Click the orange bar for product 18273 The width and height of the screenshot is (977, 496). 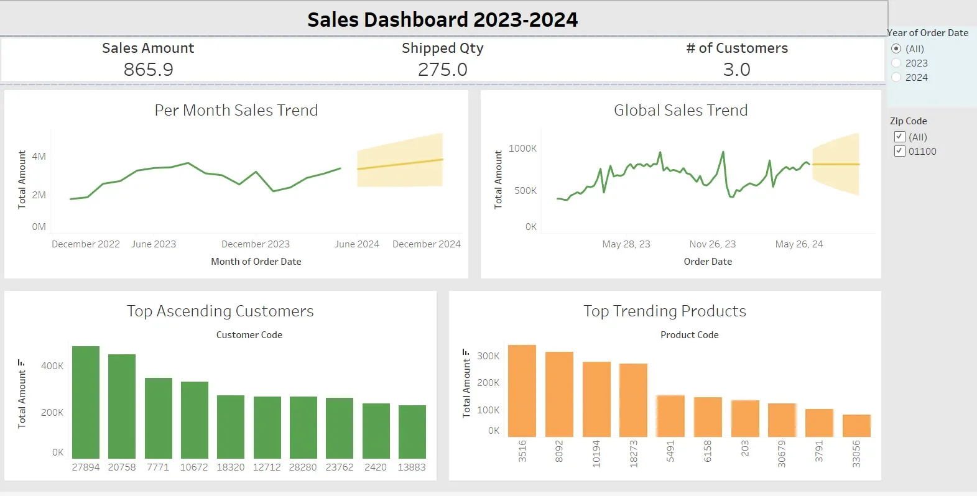[634, 400]
